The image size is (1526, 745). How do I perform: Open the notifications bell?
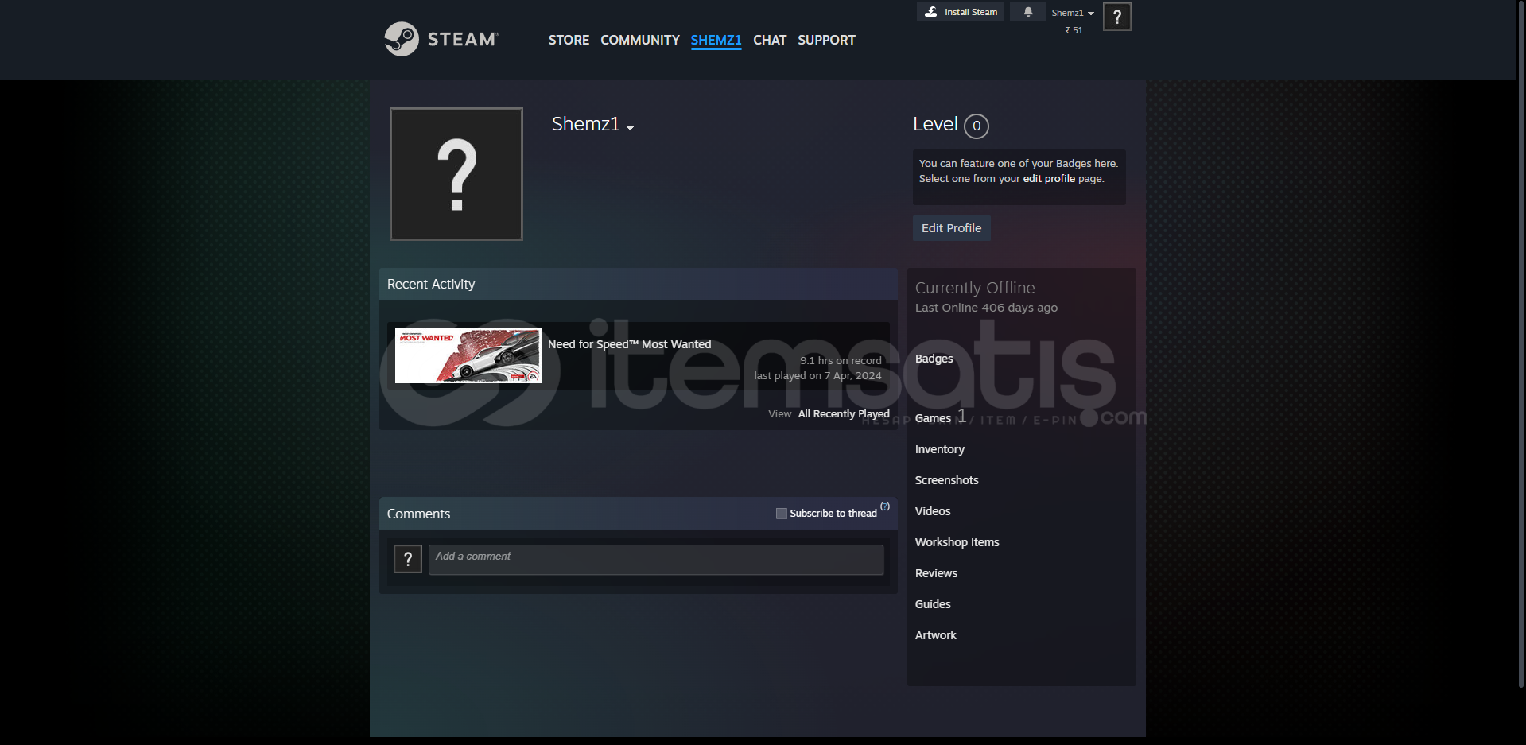click(x=1028, y=12)
